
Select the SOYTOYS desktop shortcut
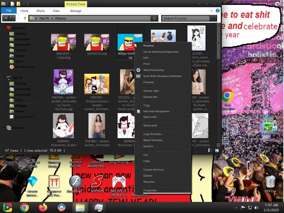97,184
